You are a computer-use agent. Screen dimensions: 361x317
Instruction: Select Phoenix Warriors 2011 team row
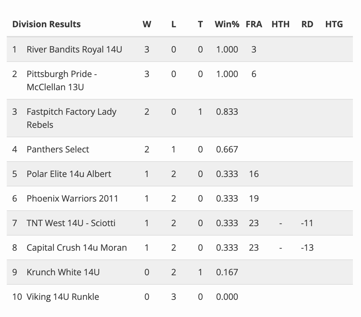[x=72, y=199]
